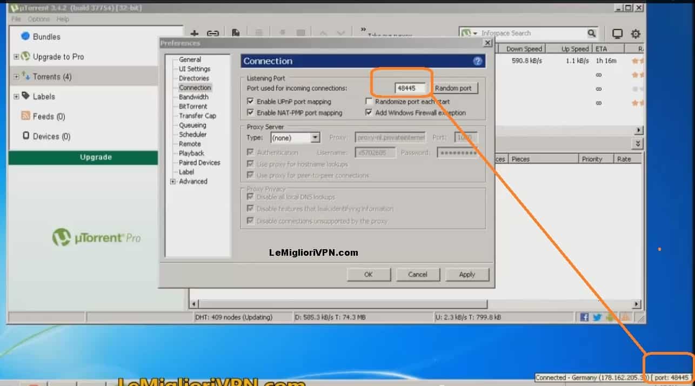This screenshot has width=695, height=386.
Task: Click the horizontal scrollbar right arrow
Action: (x=638, y=304)
